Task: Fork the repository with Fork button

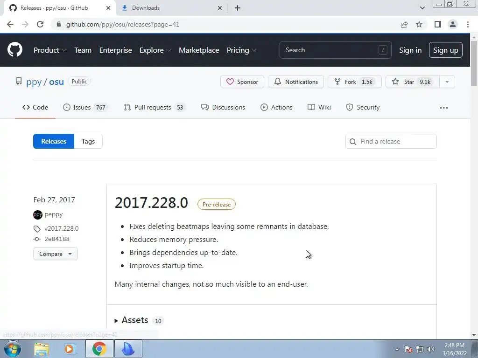Action: click(x=355, y=82)
